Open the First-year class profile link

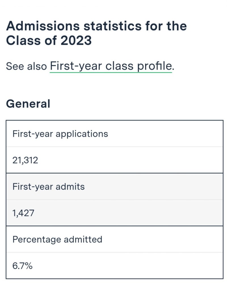[x=111, y=66]
